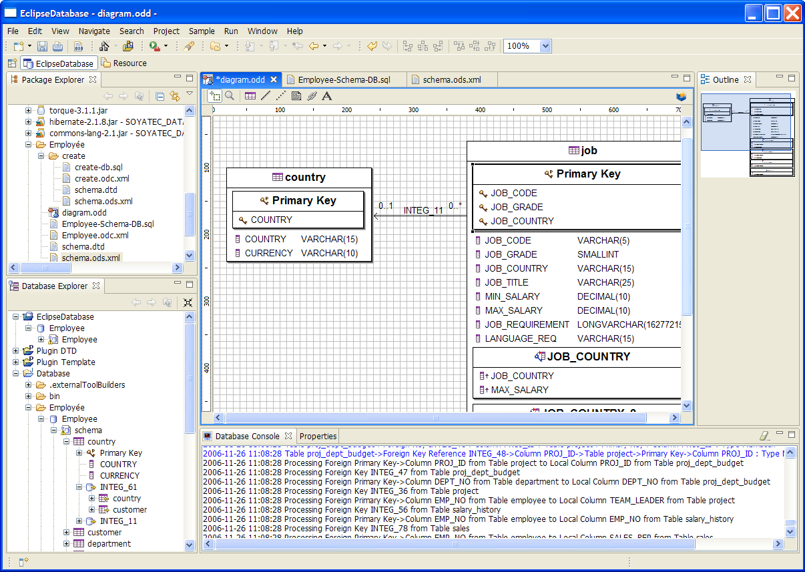The image size is (805, 572).
Task: Open the Run button dropdown arrow
Action: [166, 46]
